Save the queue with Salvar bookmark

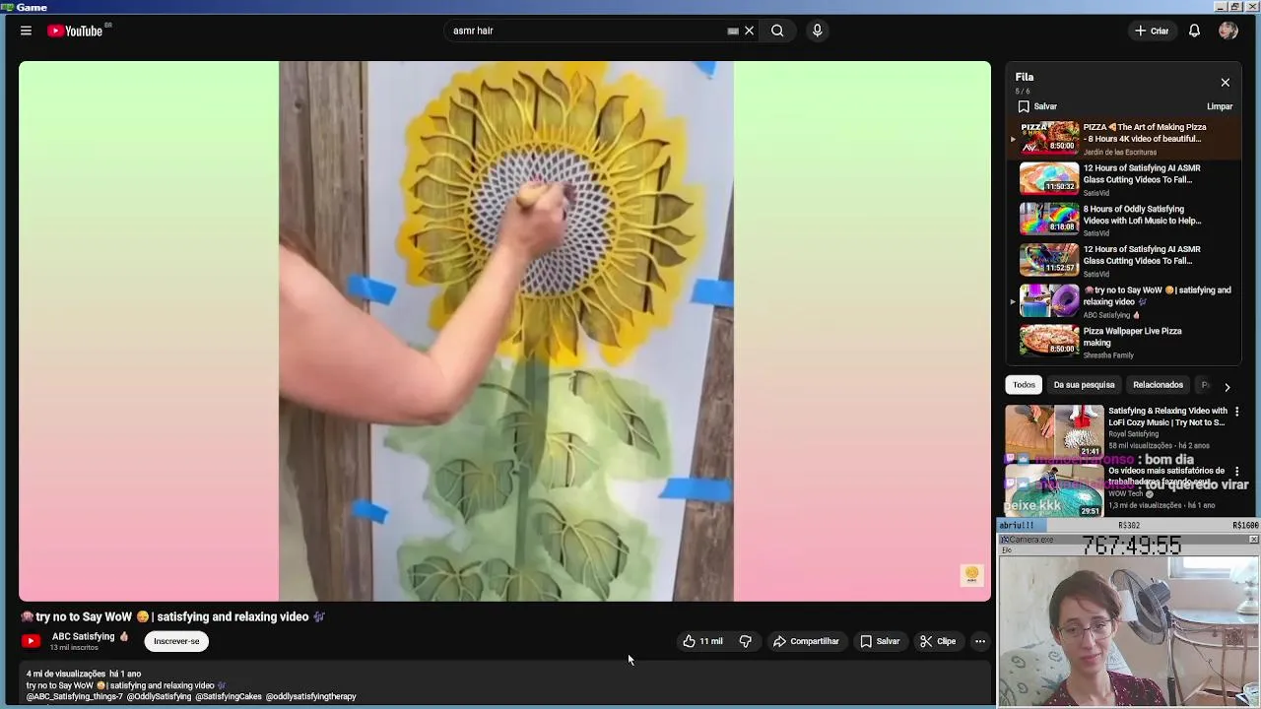pos(1037,106)
